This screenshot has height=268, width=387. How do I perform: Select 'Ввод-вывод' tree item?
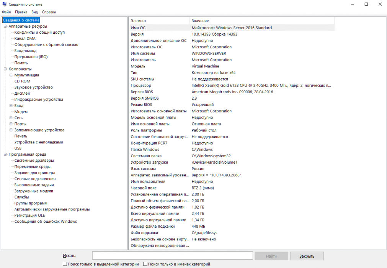point(25,51)
